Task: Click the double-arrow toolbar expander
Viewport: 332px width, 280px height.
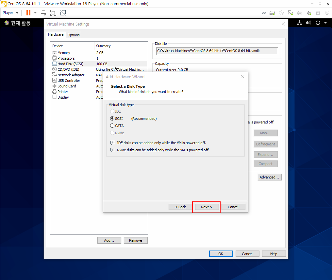Action: coord(264,13)
